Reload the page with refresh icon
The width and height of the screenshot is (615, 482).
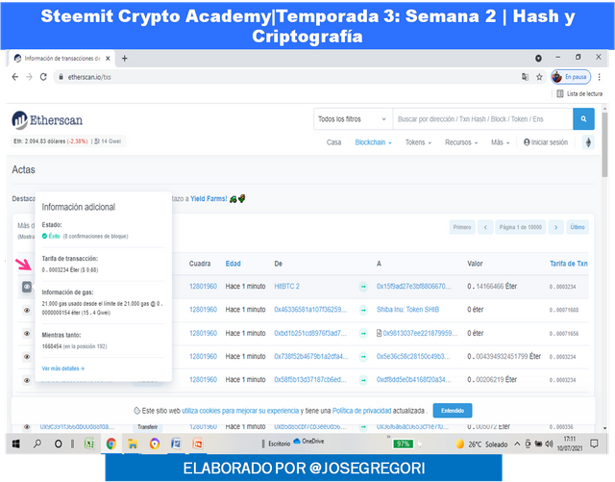coord(43,77)
